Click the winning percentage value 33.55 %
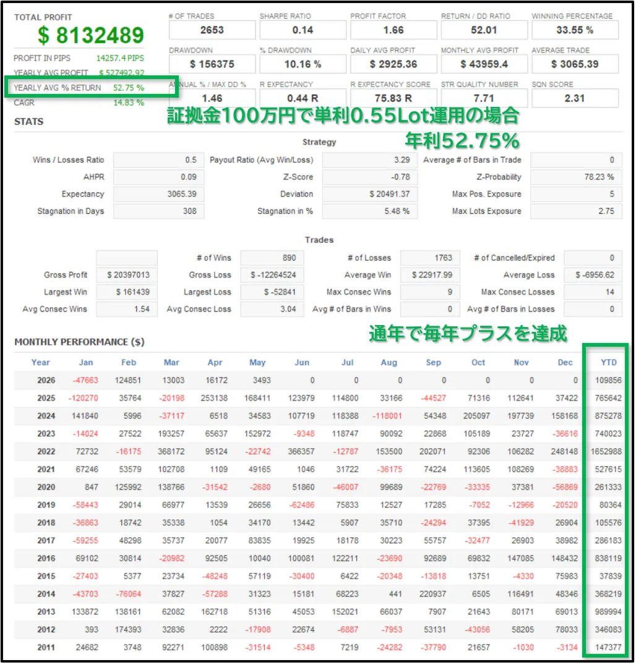The height and width of the screenshot is (665, 636). pyautogui.click(x=575, y=30)
